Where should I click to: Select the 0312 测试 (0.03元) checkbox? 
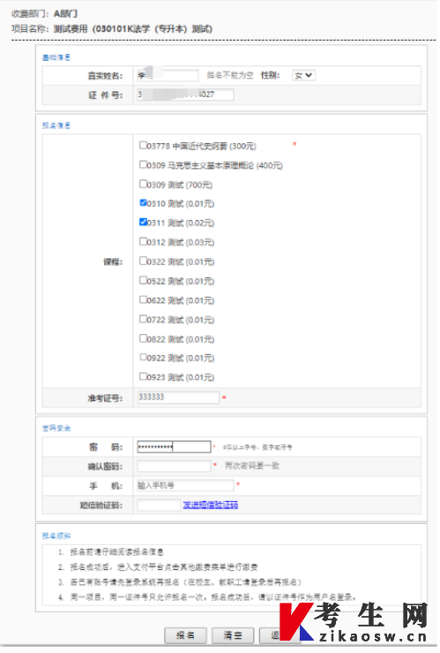[x=144, y=241]
